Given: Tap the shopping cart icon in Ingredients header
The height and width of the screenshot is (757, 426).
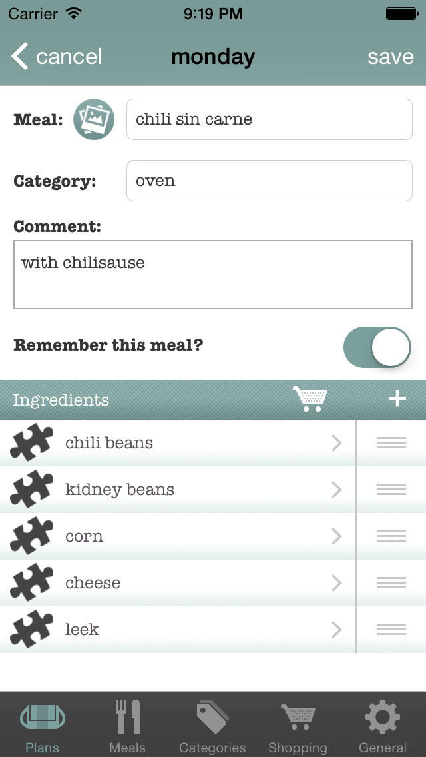Looking at the screenshot, I should [310, 399].
